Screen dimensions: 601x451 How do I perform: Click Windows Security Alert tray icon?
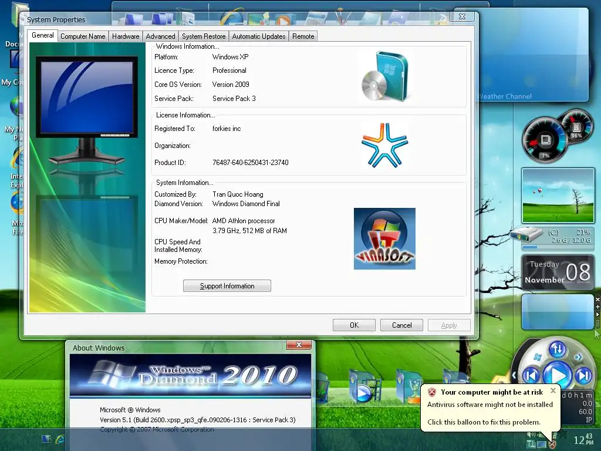[x=552, y=444]
